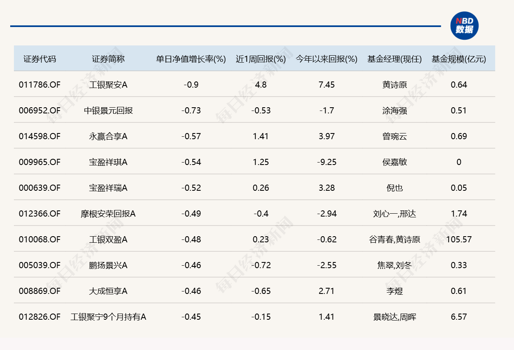Click daily growth value -0.73
This screenshot has width=514, height=350.
tap(191, 111)
